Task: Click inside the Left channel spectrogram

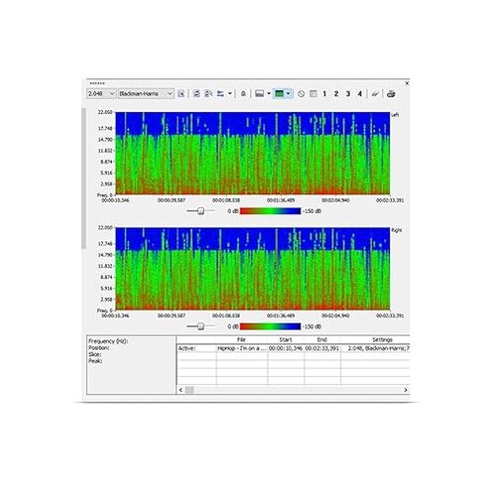Action: tap(253, 154)
